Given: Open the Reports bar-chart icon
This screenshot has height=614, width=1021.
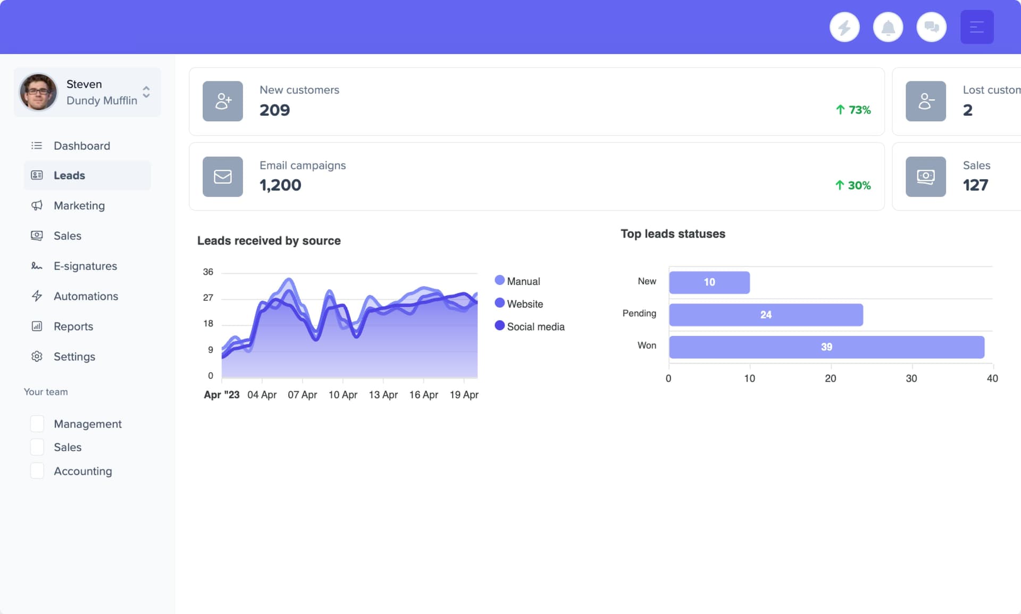Looking at the screenshot, I should point(37,326).
